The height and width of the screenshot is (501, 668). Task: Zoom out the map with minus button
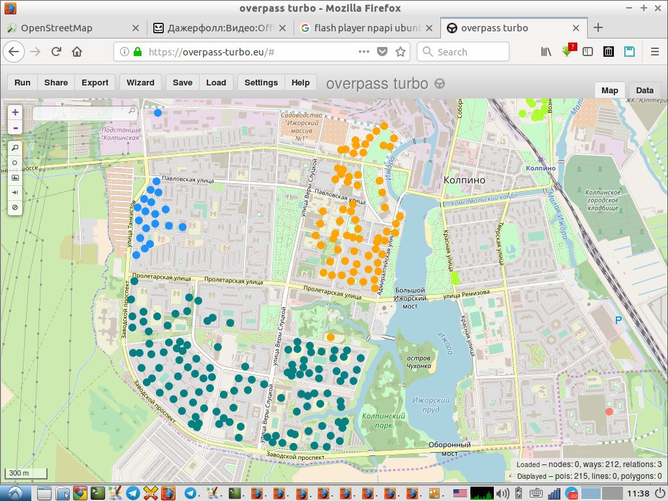pyautogui.click(x=16, y=128)
